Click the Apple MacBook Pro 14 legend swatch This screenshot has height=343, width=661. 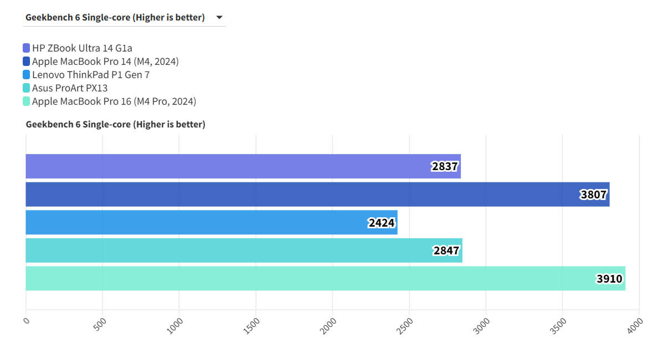point(27,62)
